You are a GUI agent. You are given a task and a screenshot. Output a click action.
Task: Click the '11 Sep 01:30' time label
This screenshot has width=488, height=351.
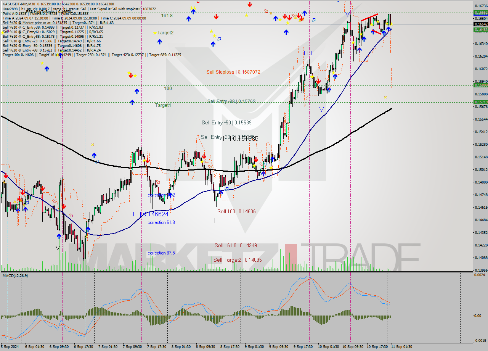[401, 347]
